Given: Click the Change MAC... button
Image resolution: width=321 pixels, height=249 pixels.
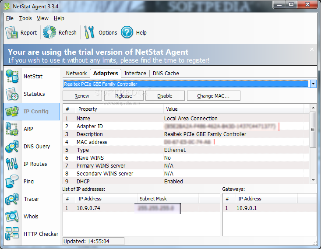Looking at the screenshot, I should pos(213,96).
